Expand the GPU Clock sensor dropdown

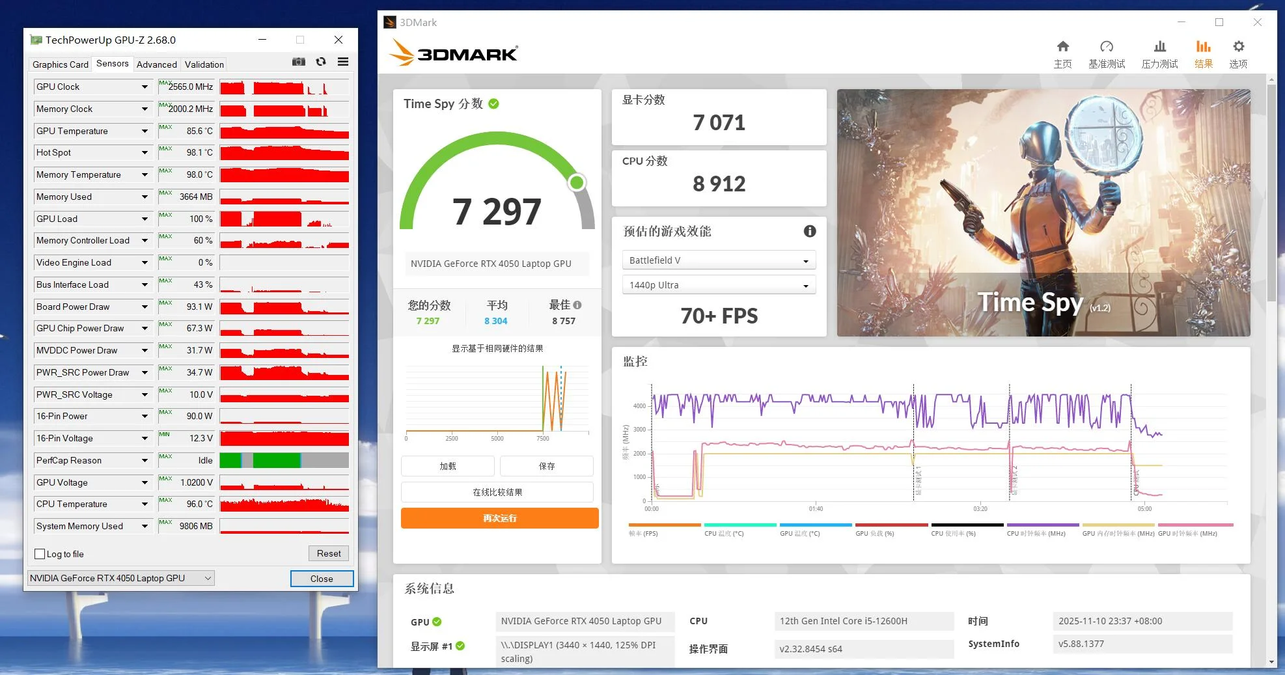145,87
